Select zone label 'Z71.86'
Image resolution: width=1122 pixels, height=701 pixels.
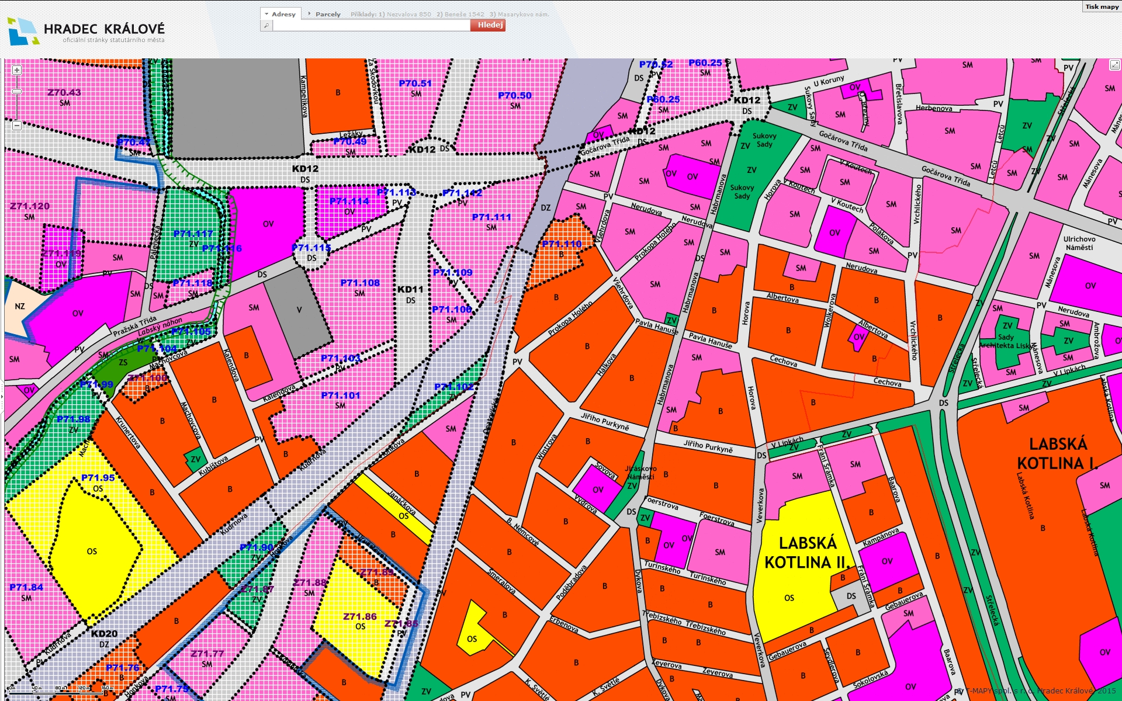pyautogui.click(x=360, y=616)
